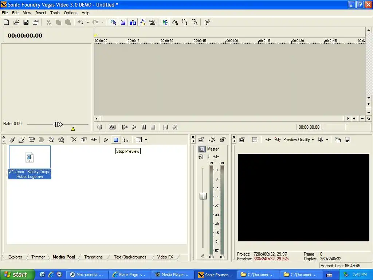The image size is (373, 280).
Task: Mute the Master bus
Action: tap(201, 157)
